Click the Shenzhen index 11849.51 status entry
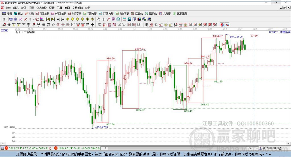291x157 pixels. (x=77, y=148)
